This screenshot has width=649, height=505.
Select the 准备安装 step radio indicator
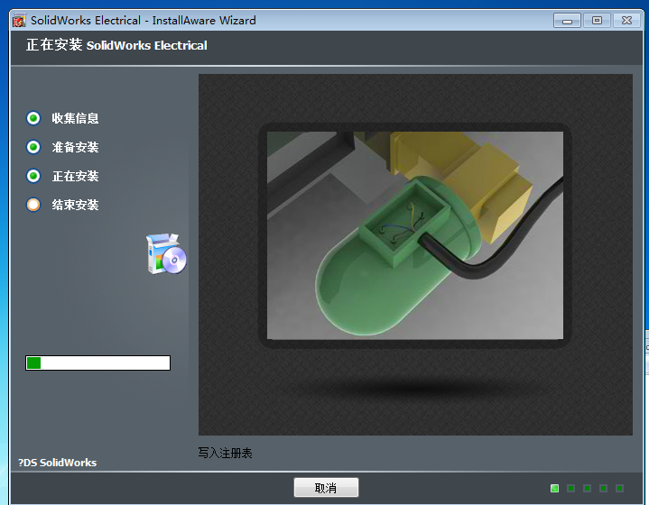click(33, 147)
